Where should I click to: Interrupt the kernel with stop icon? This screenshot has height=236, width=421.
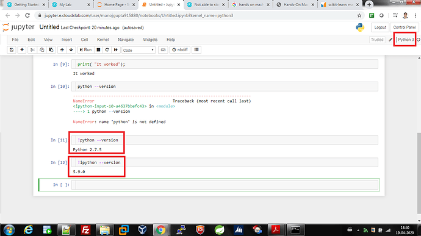click(x=98, y=50)
